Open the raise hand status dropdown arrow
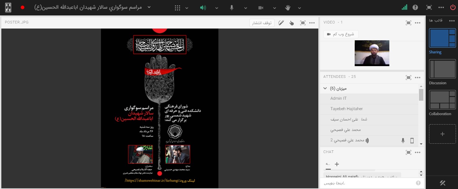 point(300,8)
